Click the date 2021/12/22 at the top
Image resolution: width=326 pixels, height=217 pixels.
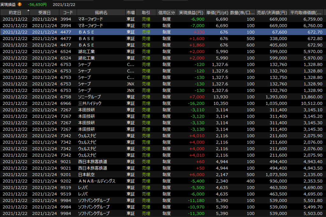tap(64, 4)
